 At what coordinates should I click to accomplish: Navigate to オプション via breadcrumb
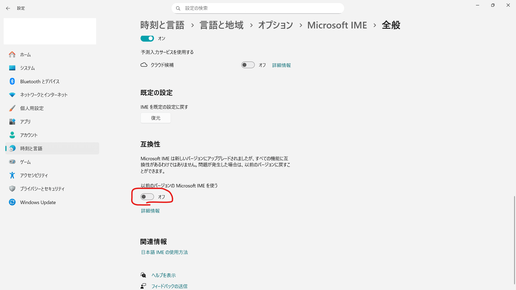tap(275, 25)
